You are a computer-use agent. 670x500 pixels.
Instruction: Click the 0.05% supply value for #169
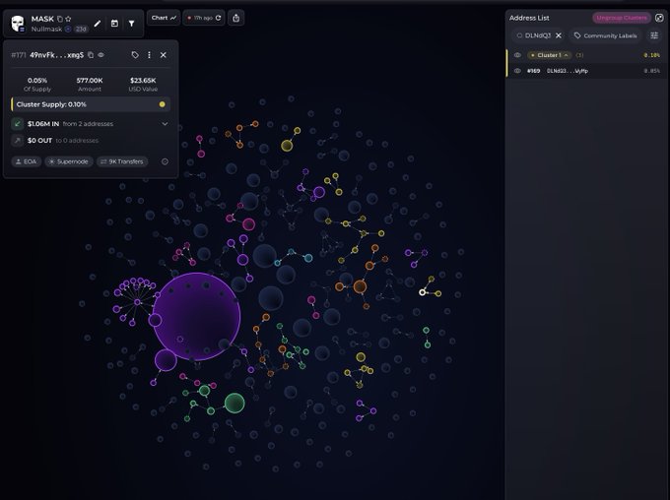tap(652, 71)
